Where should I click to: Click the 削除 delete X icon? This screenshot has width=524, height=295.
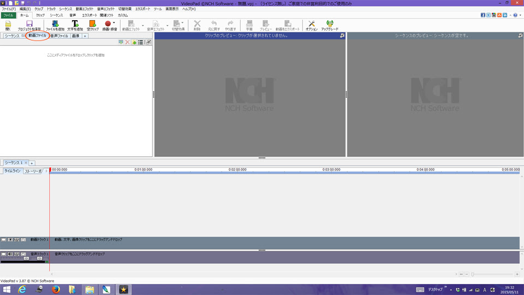tap(197, 26)
